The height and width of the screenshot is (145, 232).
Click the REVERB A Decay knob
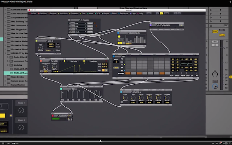tap(141, 98)
